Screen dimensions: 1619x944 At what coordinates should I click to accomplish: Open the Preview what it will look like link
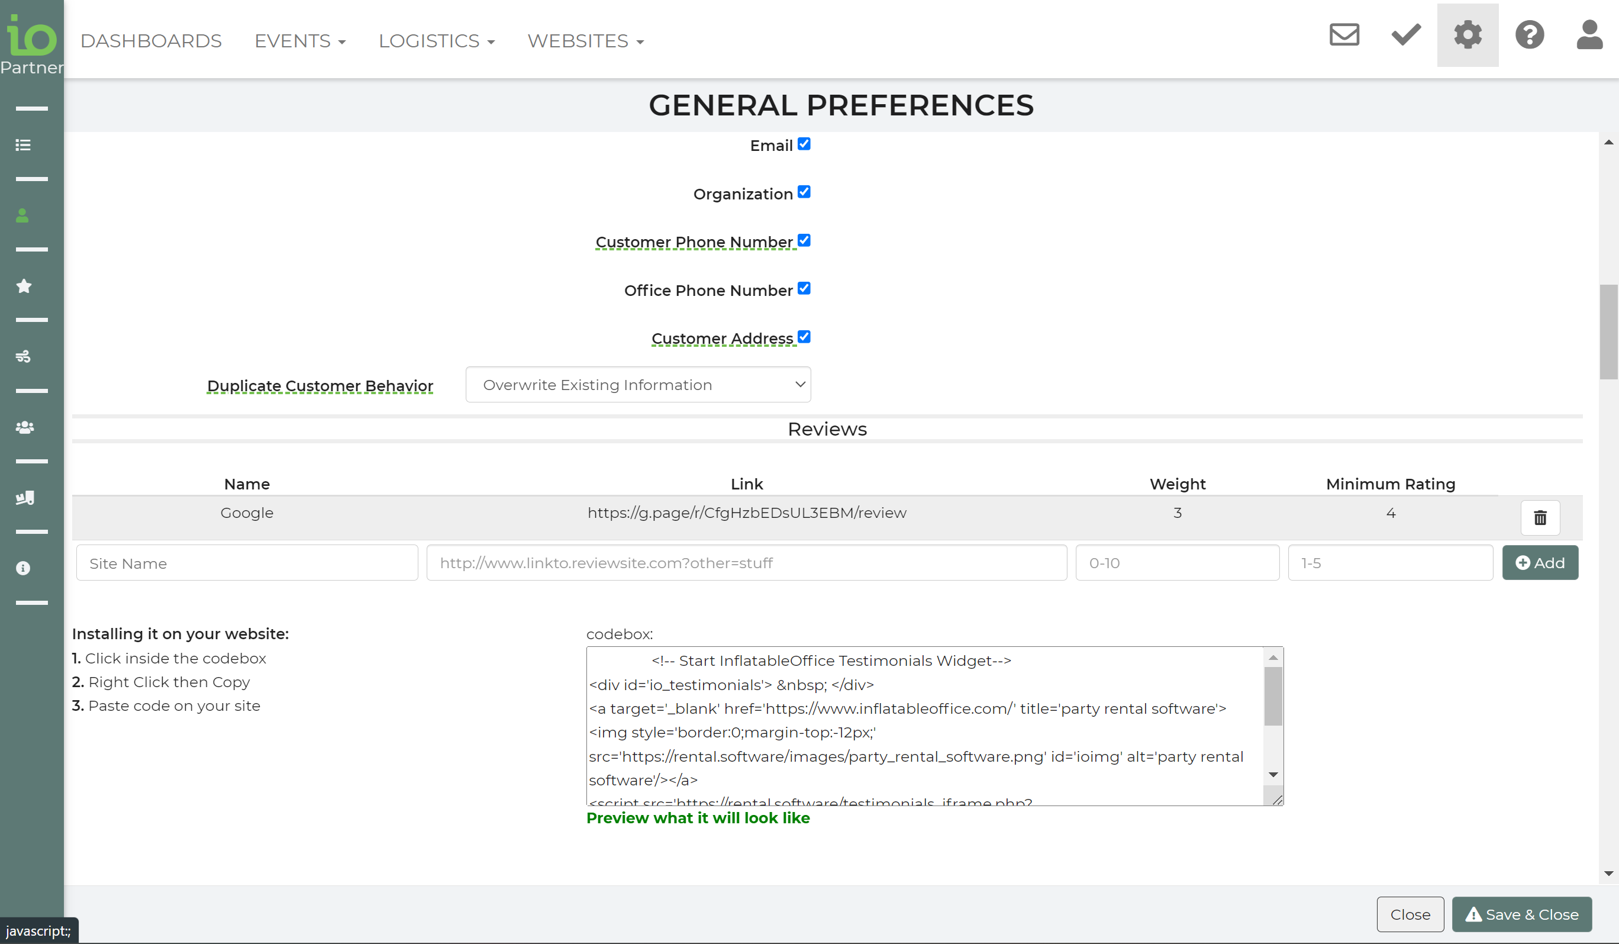pyautogui.click(x=698, y=818)
